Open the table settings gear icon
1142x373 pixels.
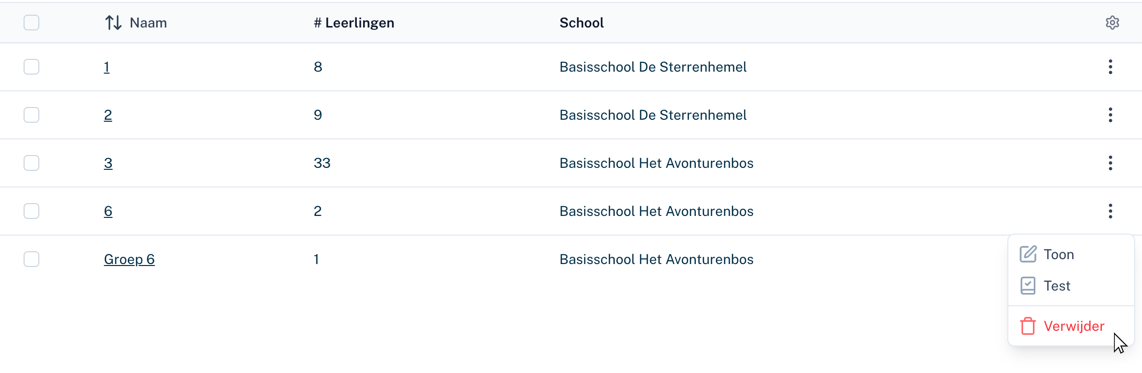(x=1112, y=23)
